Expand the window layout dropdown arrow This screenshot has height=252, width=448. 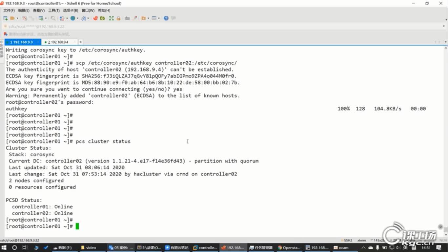(158, 18)
